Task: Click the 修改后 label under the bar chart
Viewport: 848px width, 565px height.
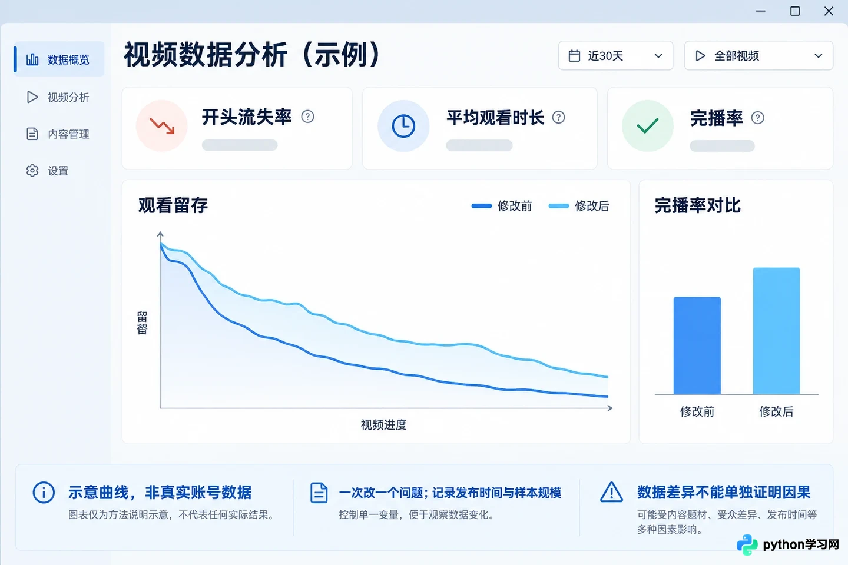Action: [x=776, y=411]
